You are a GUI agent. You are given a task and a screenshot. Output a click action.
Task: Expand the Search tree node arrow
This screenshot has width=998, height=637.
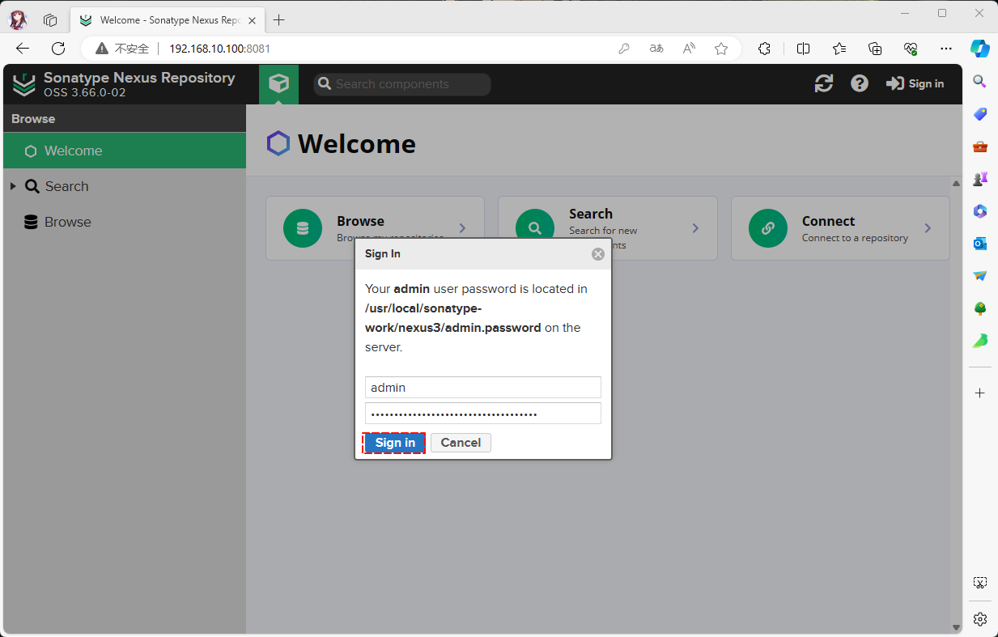13,186
